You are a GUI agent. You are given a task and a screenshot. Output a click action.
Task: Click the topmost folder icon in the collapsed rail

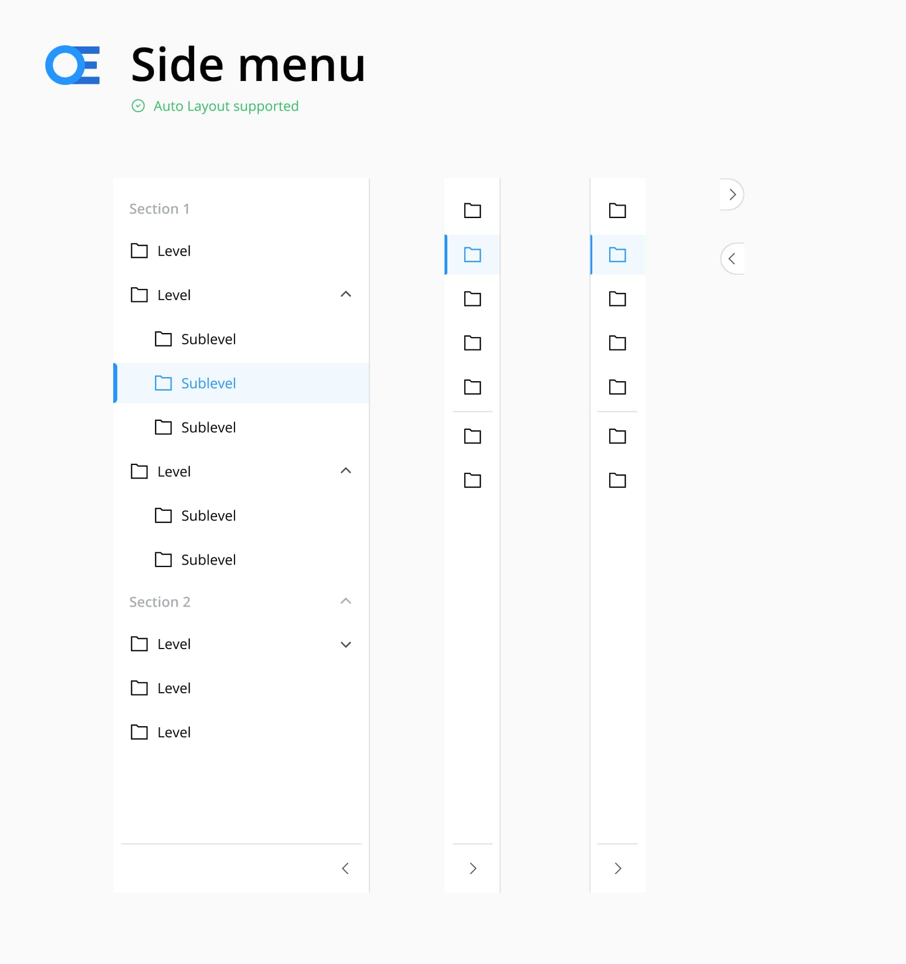pyautogui.click(x=472, y=210)
